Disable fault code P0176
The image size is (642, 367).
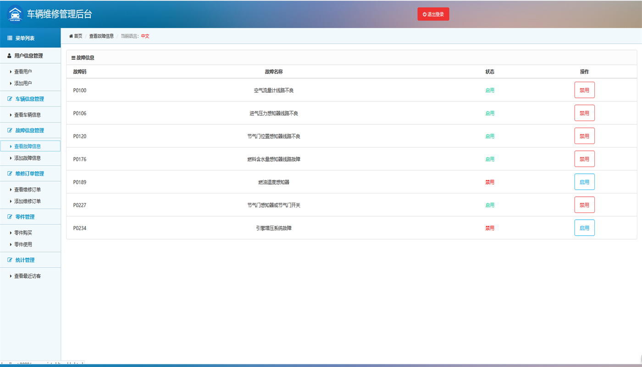[x=584, y=159]
